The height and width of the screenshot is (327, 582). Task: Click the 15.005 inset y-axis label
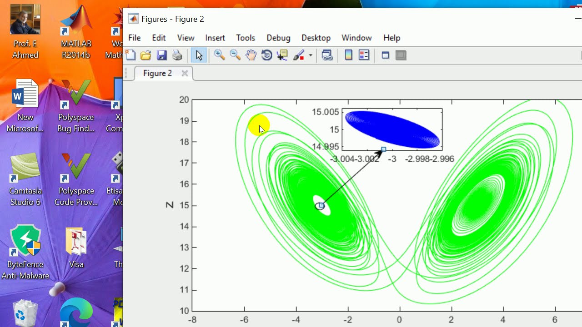tap(326, 112)
